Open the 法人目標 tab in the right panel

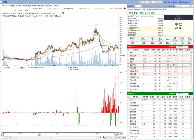[163, 10]
